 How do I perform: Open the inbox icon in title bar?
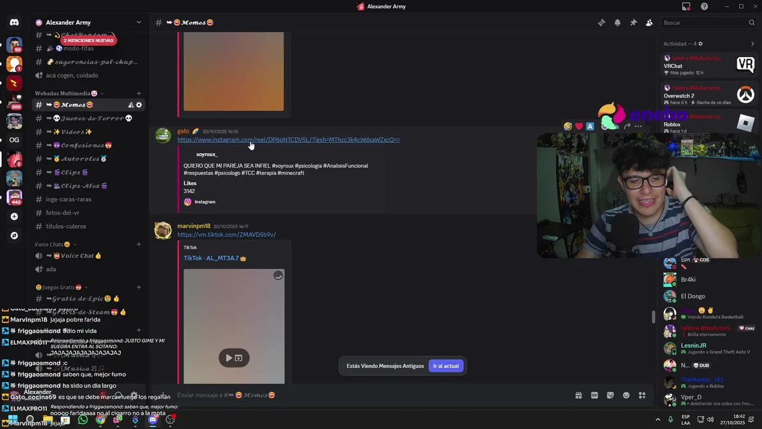686,7
